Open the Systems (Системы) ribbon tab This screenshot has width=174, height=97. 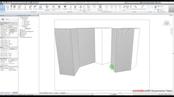tap(21, 4)
